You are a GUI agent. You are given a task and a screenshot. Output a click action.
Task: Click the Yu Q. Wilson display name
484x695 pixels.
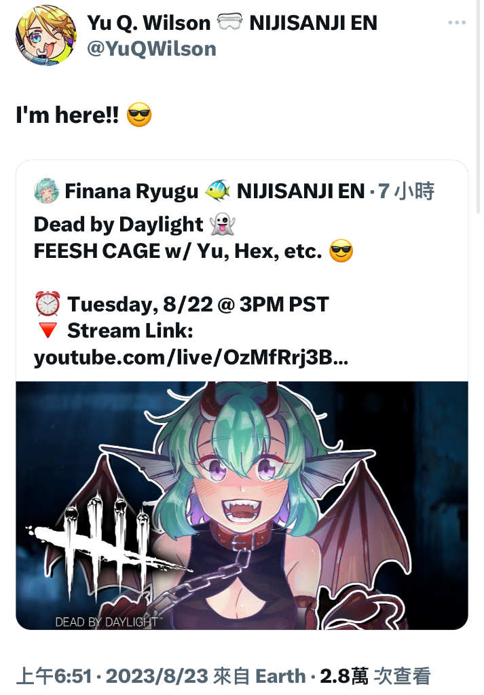pyautogui.click(x=149, y=22)
